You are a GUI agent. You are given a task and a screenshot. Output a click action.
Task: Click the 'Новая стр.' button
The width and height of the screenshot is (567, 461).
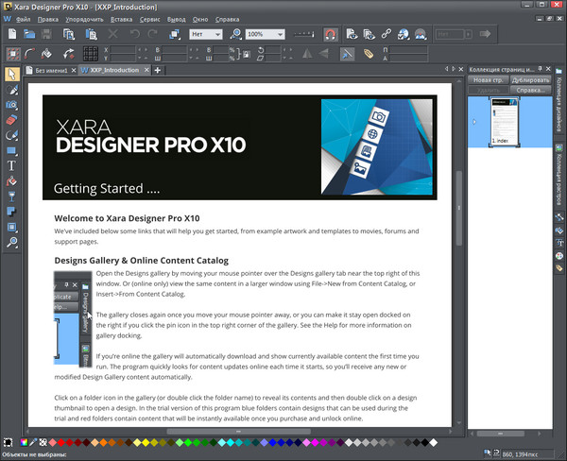point(489,80)
